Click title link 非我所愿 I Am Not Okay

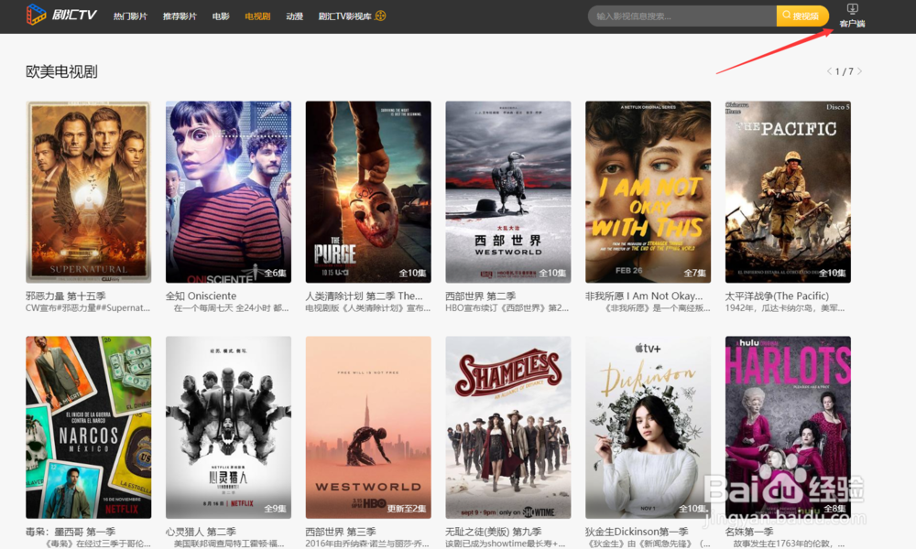(644, 296)
